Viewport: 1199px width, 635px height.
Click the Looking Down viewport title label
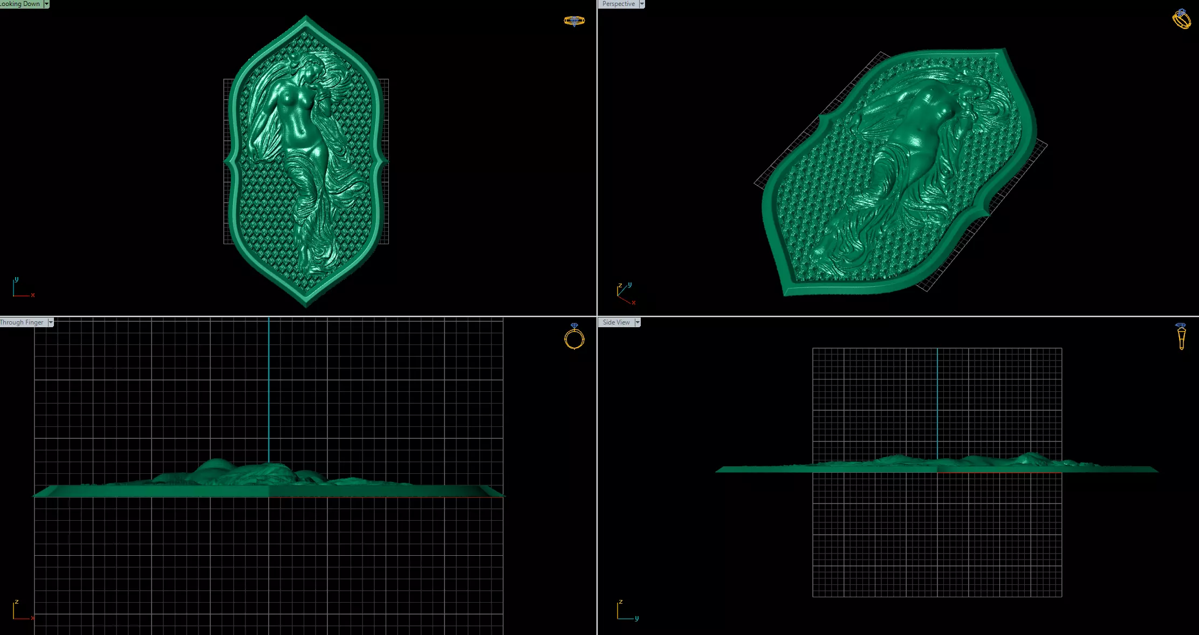tap(20, 4)
